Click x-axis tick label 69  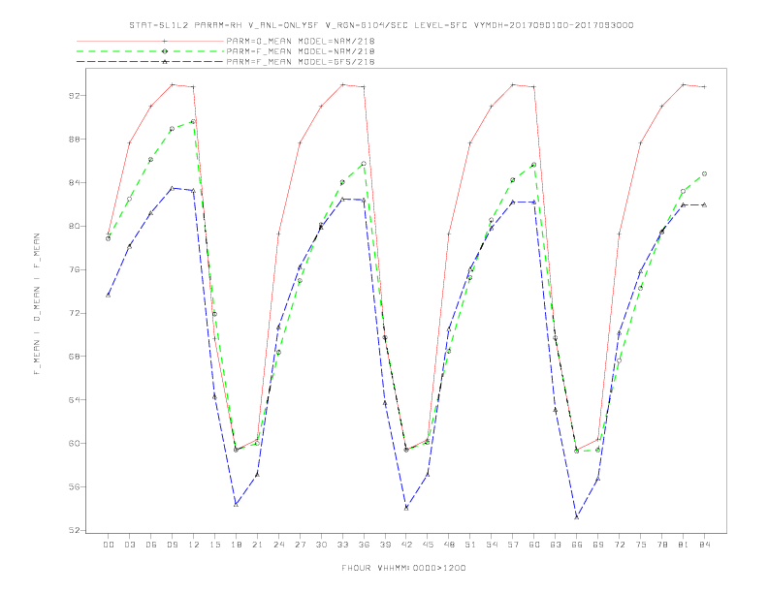click(598, 545)
